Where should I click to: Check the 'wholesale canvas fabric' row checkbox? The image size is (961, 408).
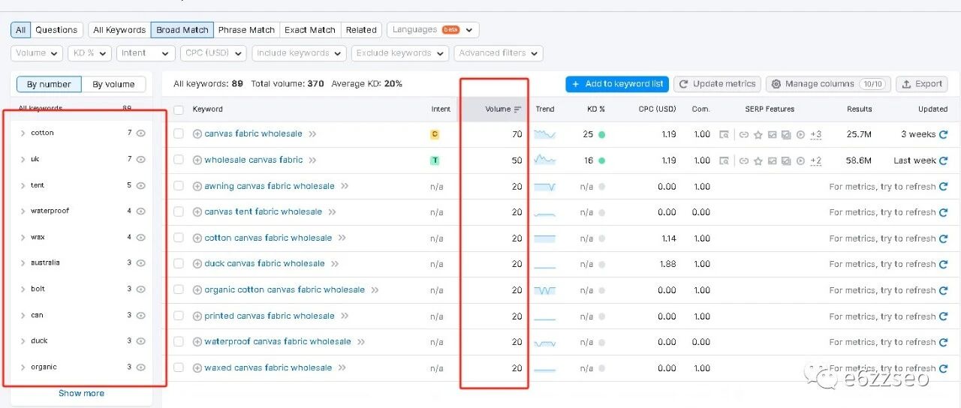(178, 160)
